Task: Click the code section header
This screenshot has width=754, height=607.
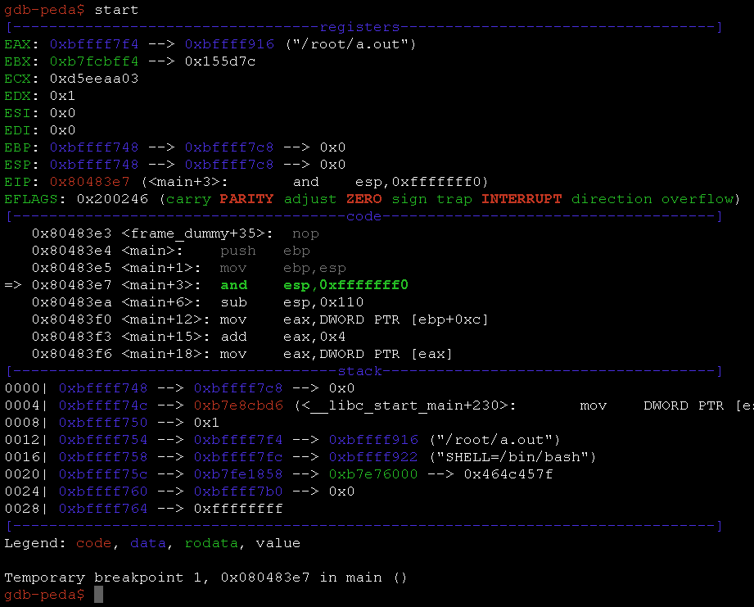Action: pyautogui.click(x=363, y=215)
